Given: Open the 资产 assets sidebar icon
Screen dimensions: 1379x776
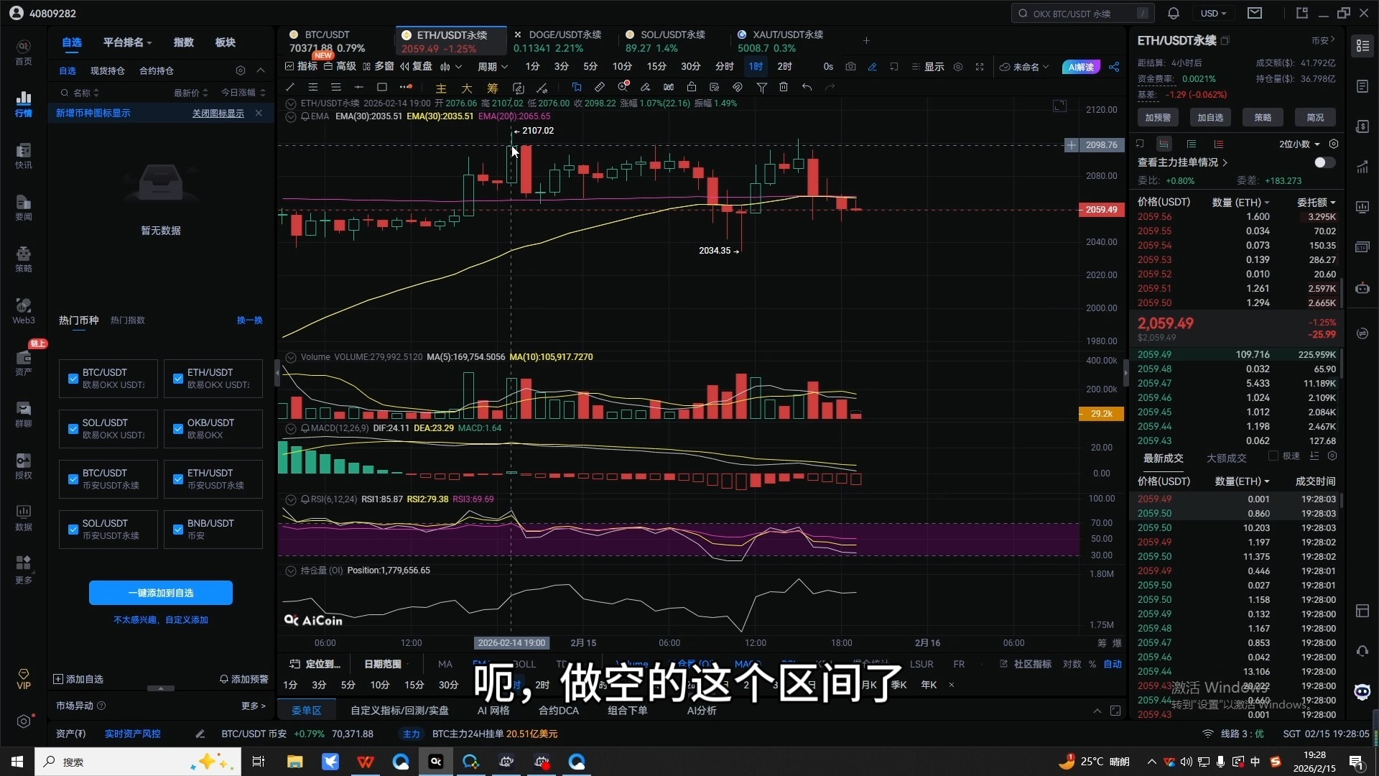Looking at the screenshot, I should 24,363.
